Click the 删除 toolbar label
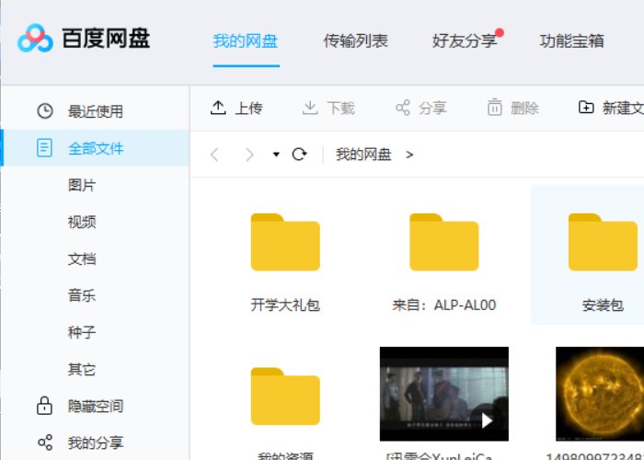 pyautogui.click(x=524, y=109)
